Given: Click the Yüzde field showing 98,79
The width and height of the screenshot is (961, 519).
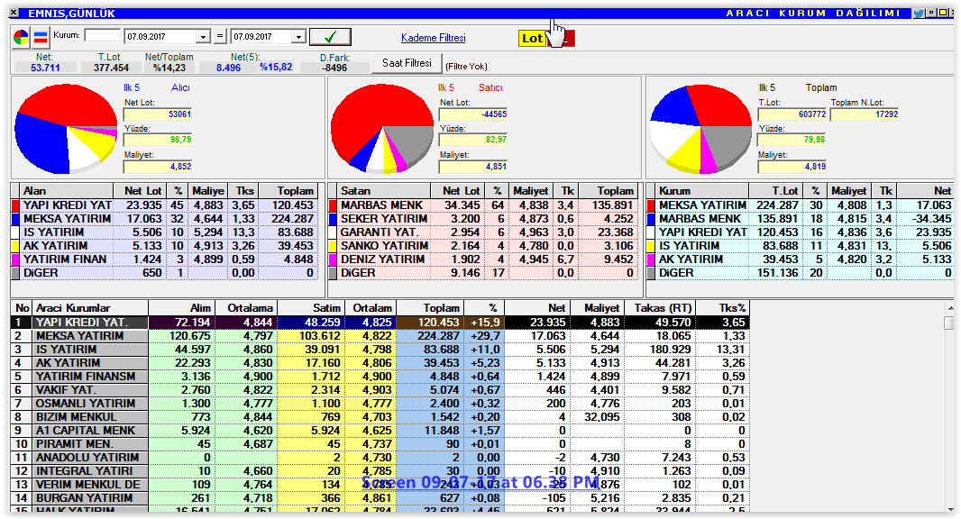Looking at the screenshot, I should pyautogui.click(x=158, y=140).
